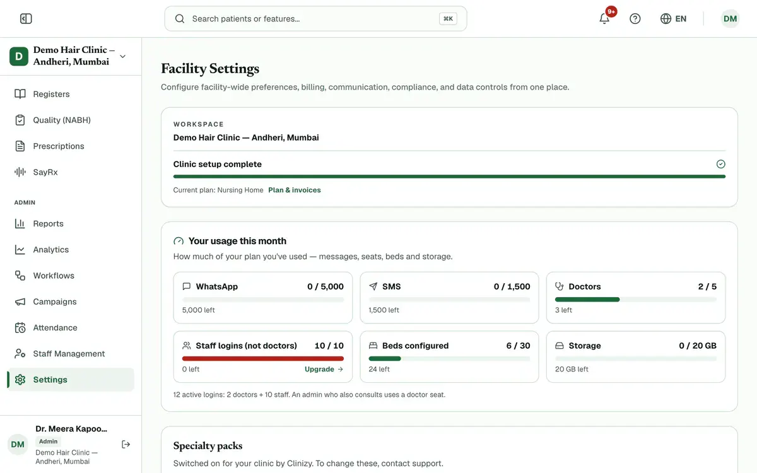Image resolution: width=757 pixels, height=473 pixels.
Task: Click the 'Specialty packs' heading
Action: (208, 446)
